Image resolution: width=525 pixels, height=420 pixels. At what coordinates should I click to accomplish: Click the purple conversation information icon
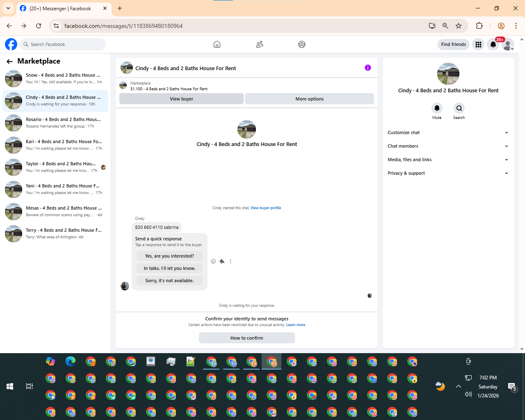368,68
